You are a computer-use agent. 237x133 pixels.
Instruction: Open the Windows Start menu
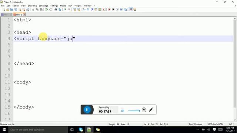pos(4,130)
